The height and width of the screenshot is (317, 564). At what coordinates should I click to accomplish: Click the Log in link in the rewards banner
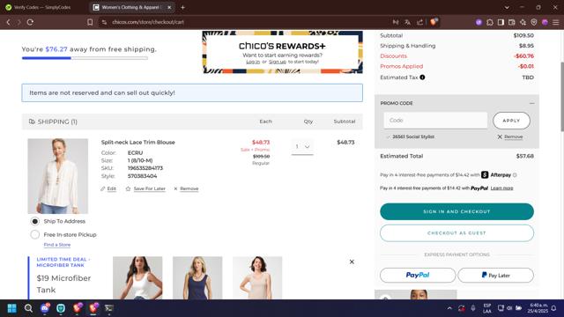point(253,62)
